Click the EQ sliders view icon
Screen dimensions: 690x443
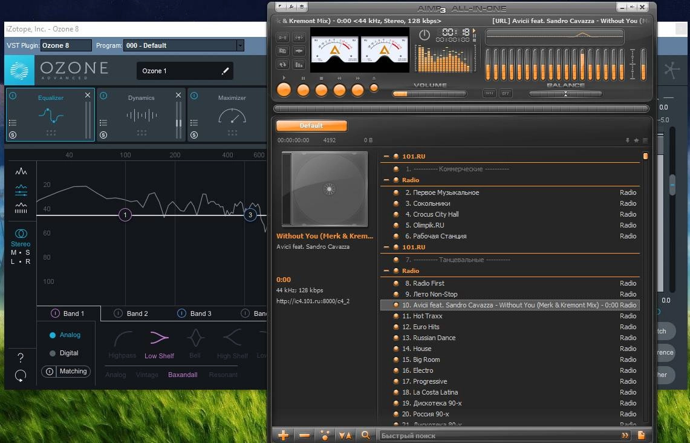coord(21,190)
